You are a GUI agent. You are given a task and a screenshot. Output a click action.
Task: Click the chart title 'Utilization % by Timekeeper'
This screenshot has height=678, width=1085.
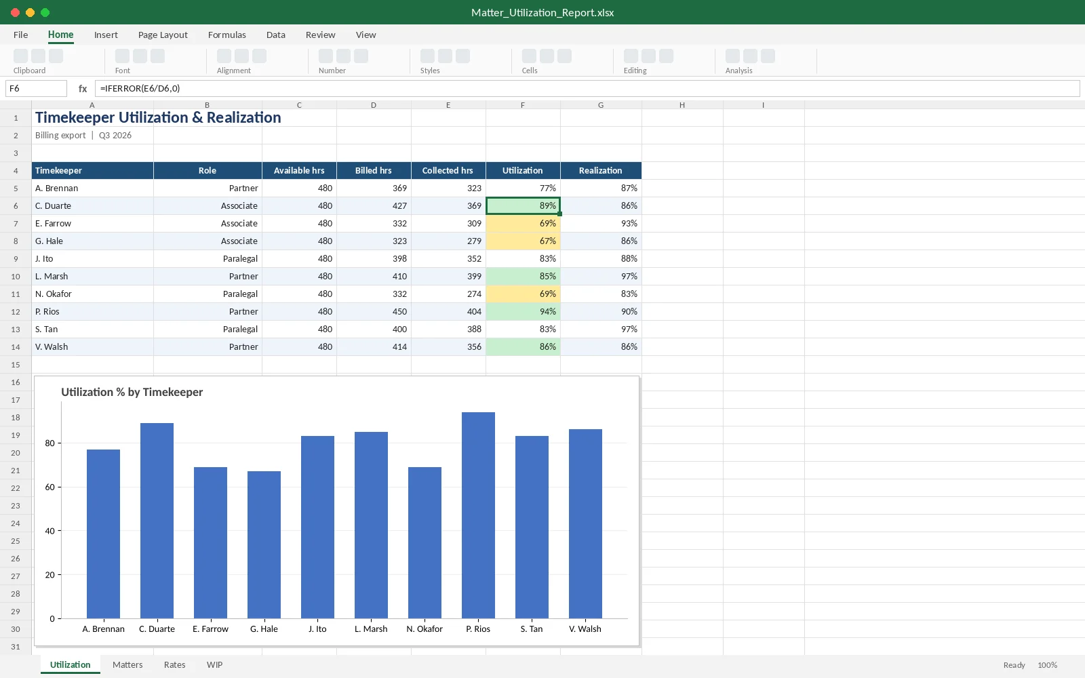132,392
